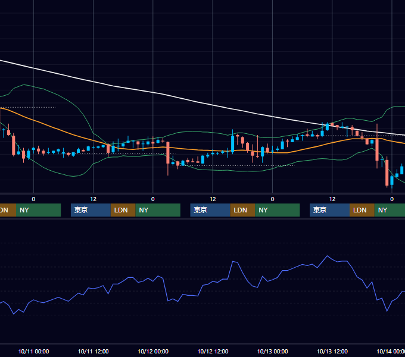Click the 10/12 12:00 date label
The width and height of the screenshot is (405, 357).
(213, 351)
